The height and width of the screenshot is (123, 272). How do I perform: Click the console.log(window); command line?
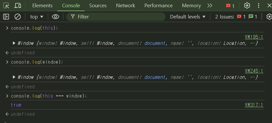pos(37,62)
